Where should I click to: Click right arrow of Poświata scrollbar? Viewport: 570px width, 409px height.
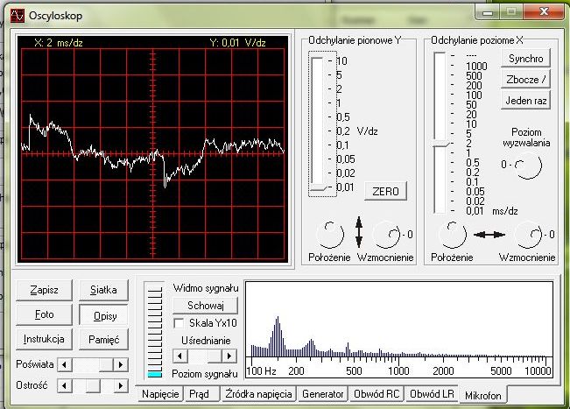tap(121, 363)
